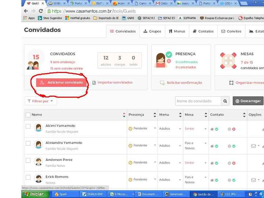Click Erick Romero's address house icon
This screenshot has width=264, height=198.
(x=212, y=180)
